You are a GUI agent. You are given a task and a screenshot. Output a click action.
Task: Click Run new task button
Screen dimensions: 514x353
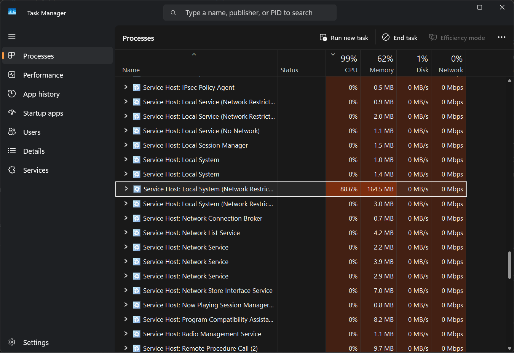tap(344, 38)
